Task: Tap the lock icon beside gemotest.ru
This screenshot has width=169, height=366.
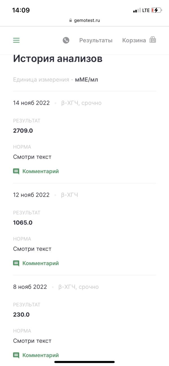Action: tap(71, 20)
